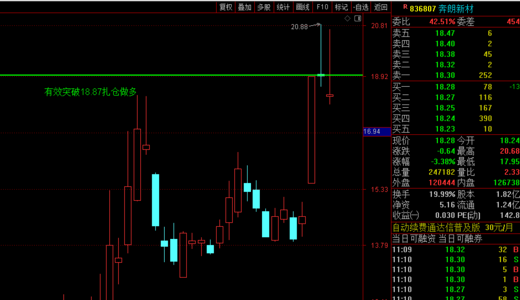Click the 买一 price 18.28 row

(x=445, y=87)
